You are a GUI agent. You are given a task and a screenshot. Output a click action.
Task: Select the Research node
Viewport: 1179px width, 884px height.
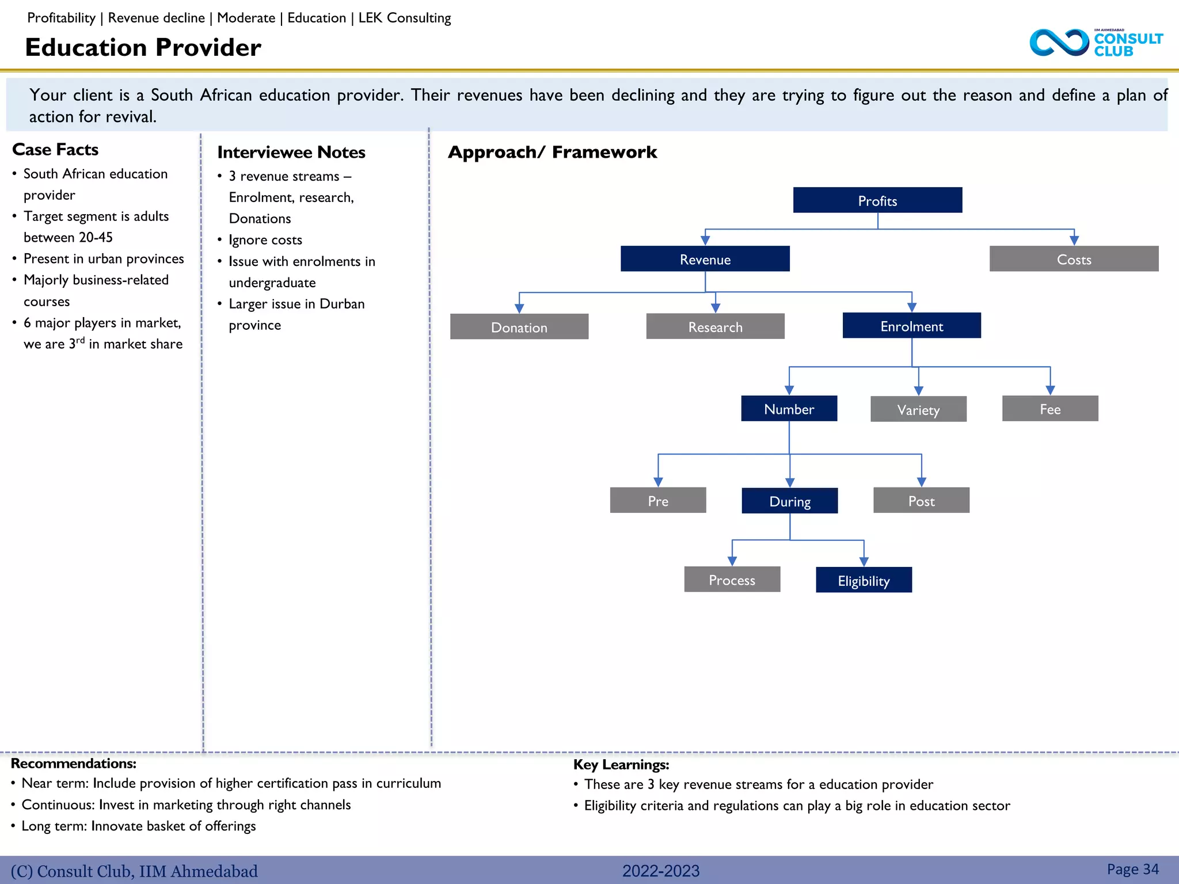pos(715,326)
